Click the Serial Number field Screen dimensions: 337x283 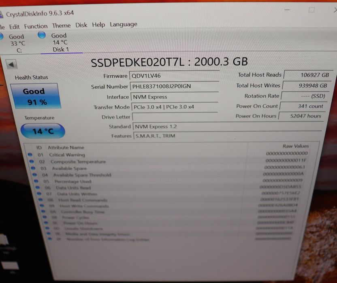pyautogui.click(x=174, y=86)
